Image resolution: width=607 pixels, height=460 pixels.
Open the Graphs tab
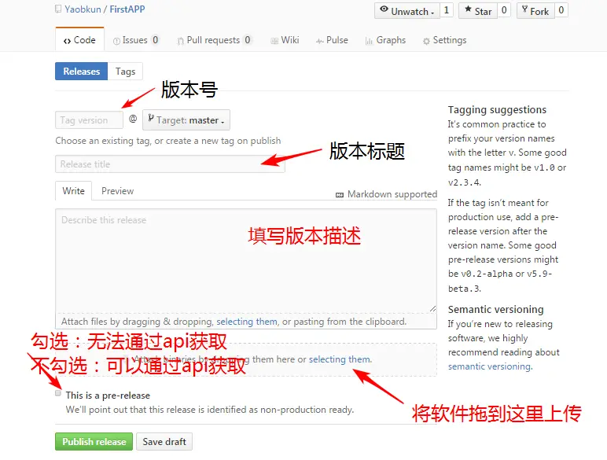(385, 40)
